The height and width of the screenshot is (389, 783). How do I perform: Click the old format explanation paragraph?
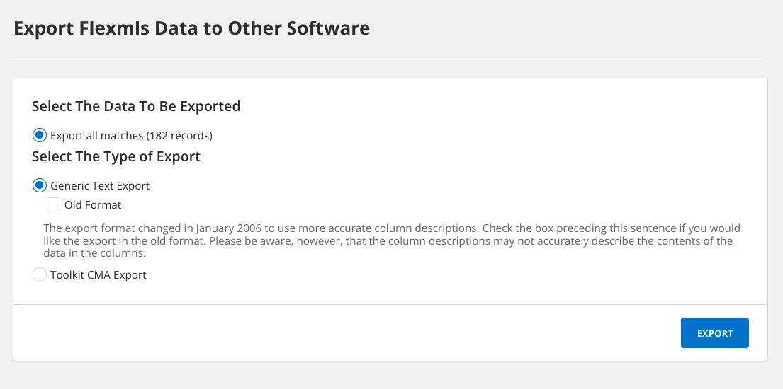[x=390, y=241]
